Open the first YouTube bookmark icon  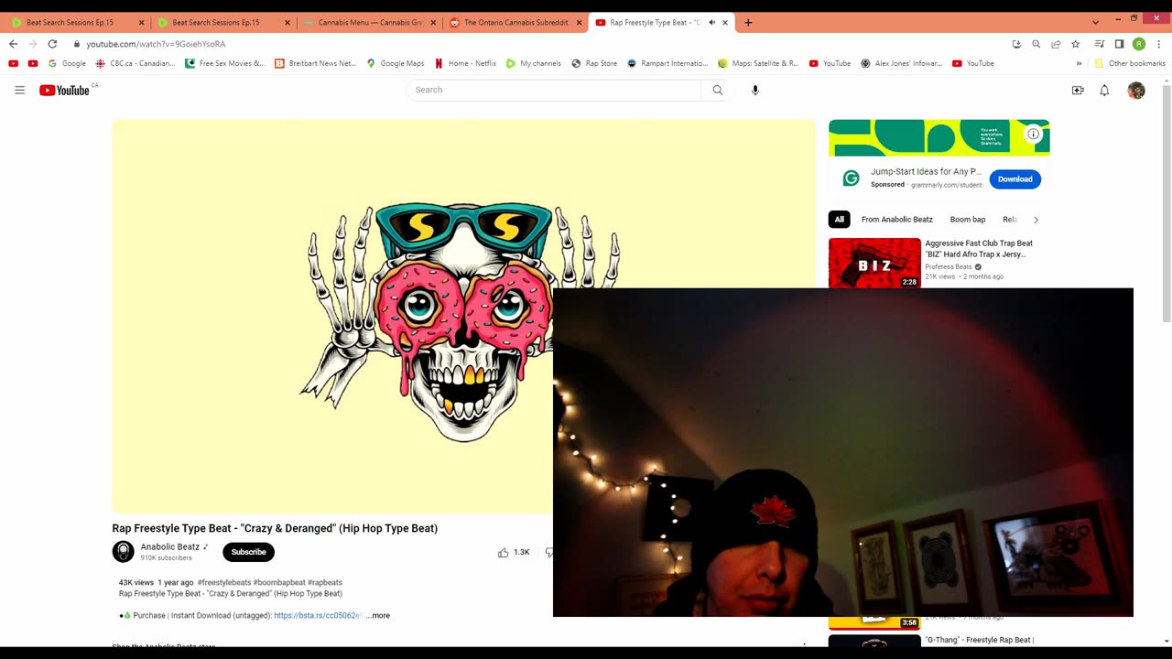(13, 63)
